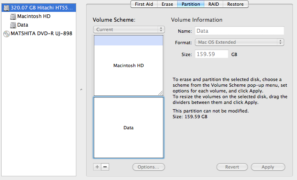Click the Data volume icon in sidebar
Image resolution: width=297 pixels, height=180 pixels.
click(13, 25)
